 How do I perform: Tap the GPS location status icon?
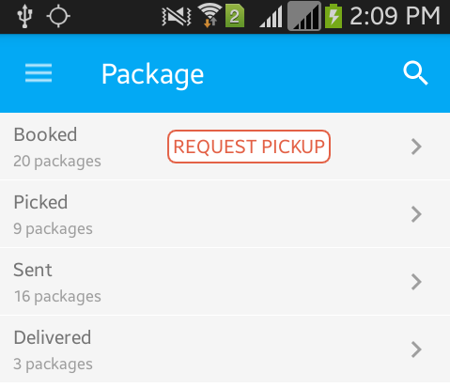tap(58, 16)
